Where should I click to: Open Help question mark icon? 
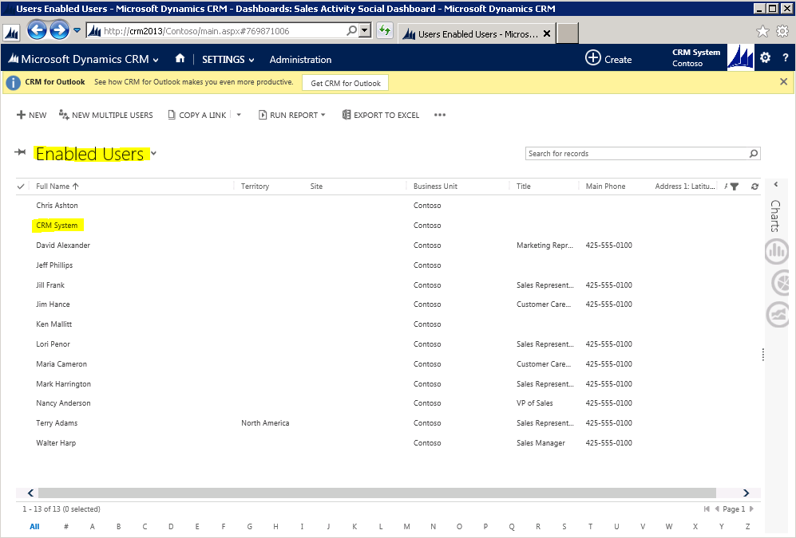(786, 57)
